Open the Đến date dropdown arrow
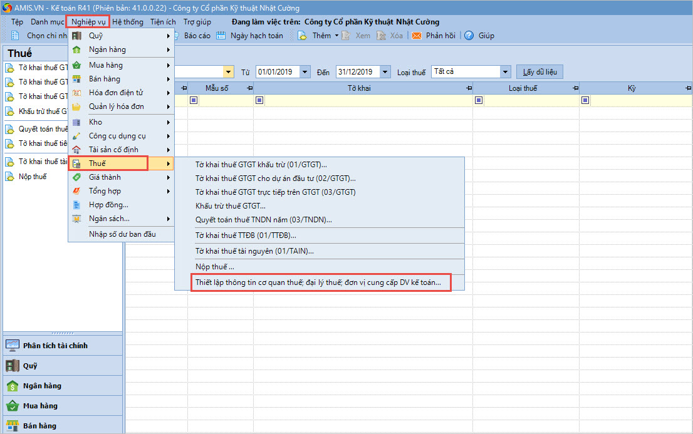 385,72
